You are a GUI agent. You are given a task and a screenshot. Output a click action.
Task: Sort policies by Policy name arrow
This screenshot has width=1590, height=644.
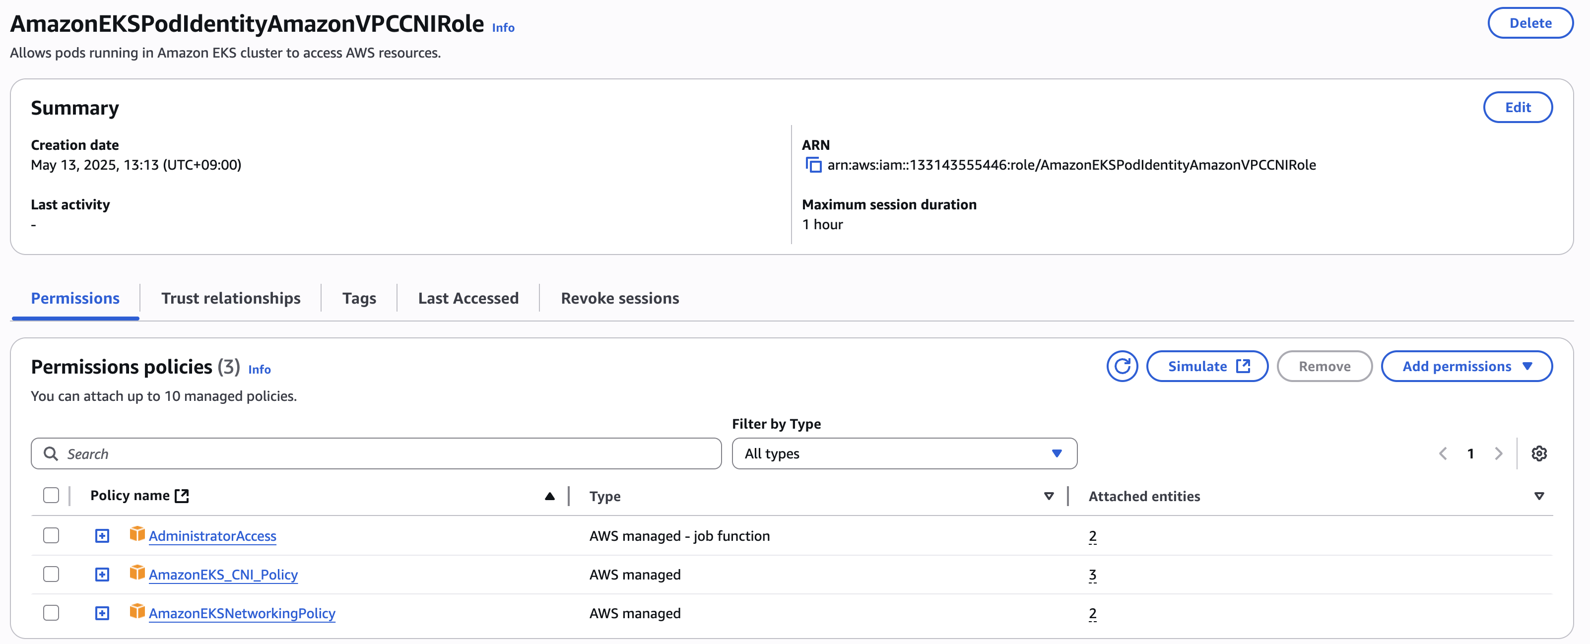[549, 497]
